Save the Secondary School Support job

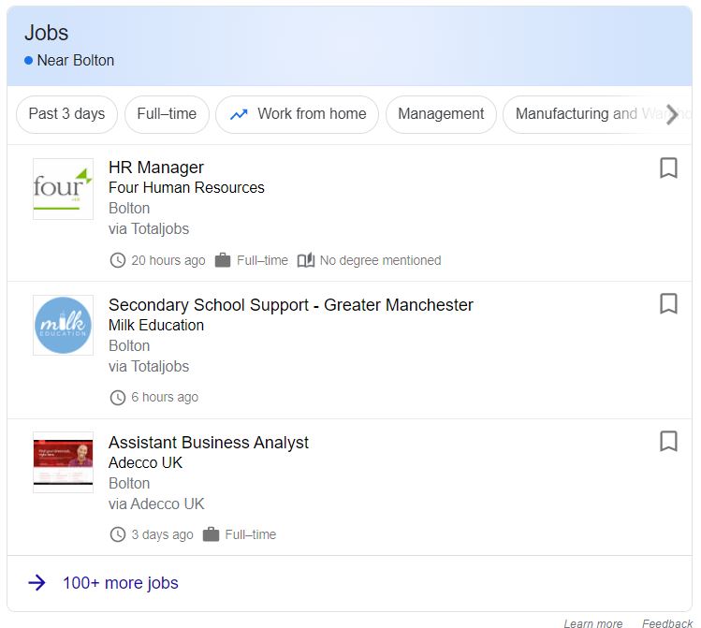pos(668,305)
